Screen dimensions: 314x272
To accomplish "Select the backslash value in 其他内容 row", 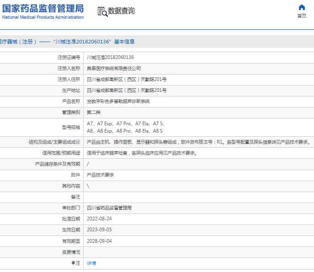I will coord(88,186).
